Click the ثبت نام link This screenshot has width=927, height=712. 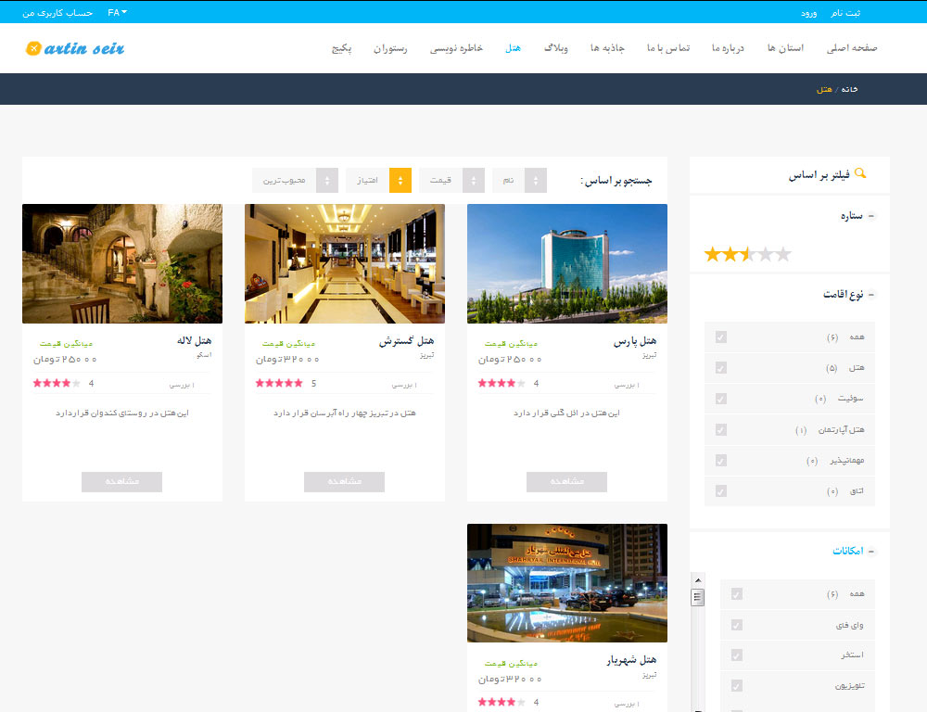pyautogui.click(x=845, y=12)
